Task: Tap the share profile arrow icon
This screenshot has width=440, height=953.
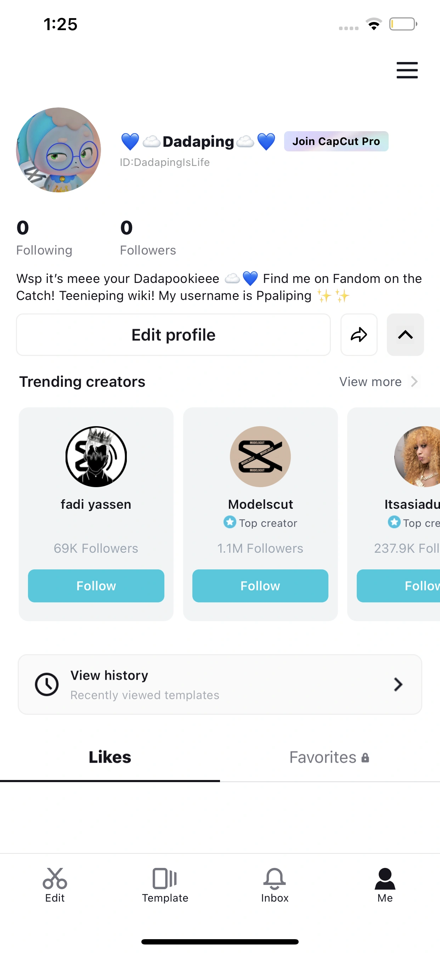Action: point(359,335)
